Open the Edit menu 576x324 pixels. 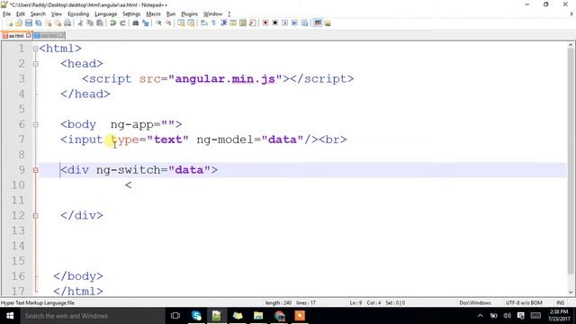tap(21, 14)
